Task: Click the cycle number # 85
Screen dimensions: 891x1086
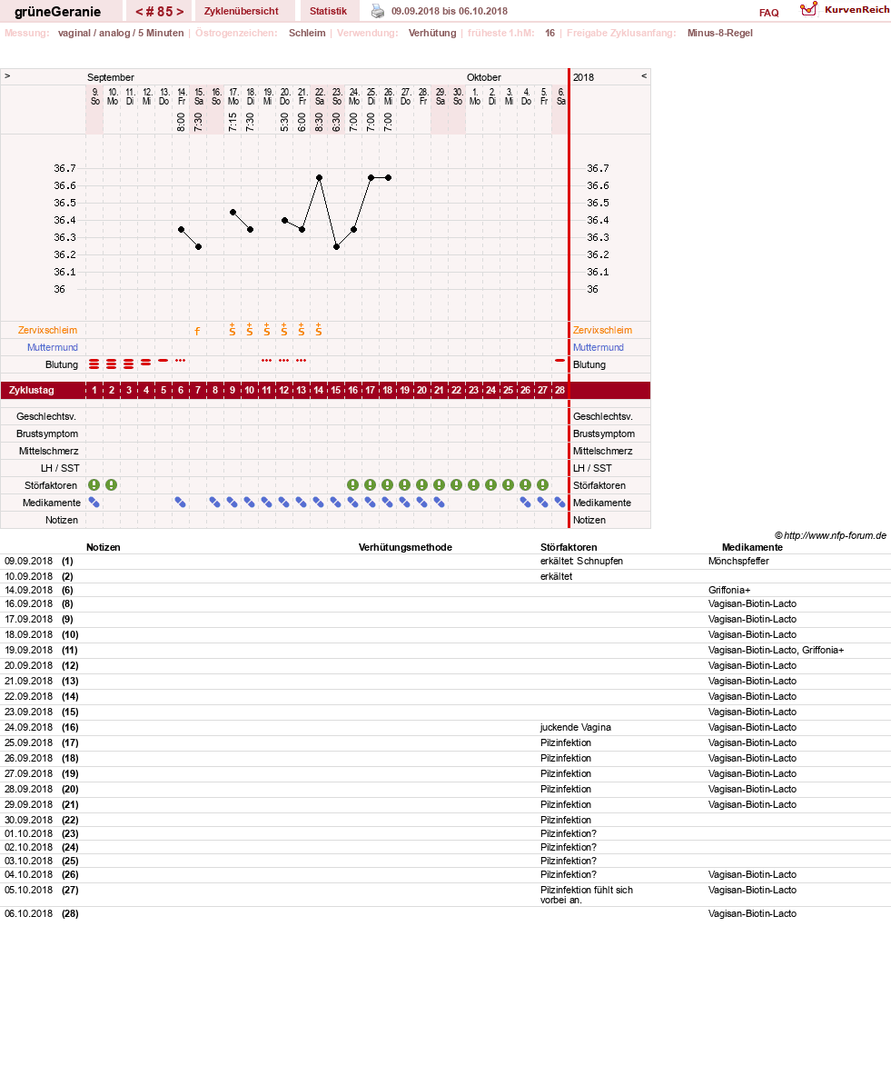Action: (159, 12)
